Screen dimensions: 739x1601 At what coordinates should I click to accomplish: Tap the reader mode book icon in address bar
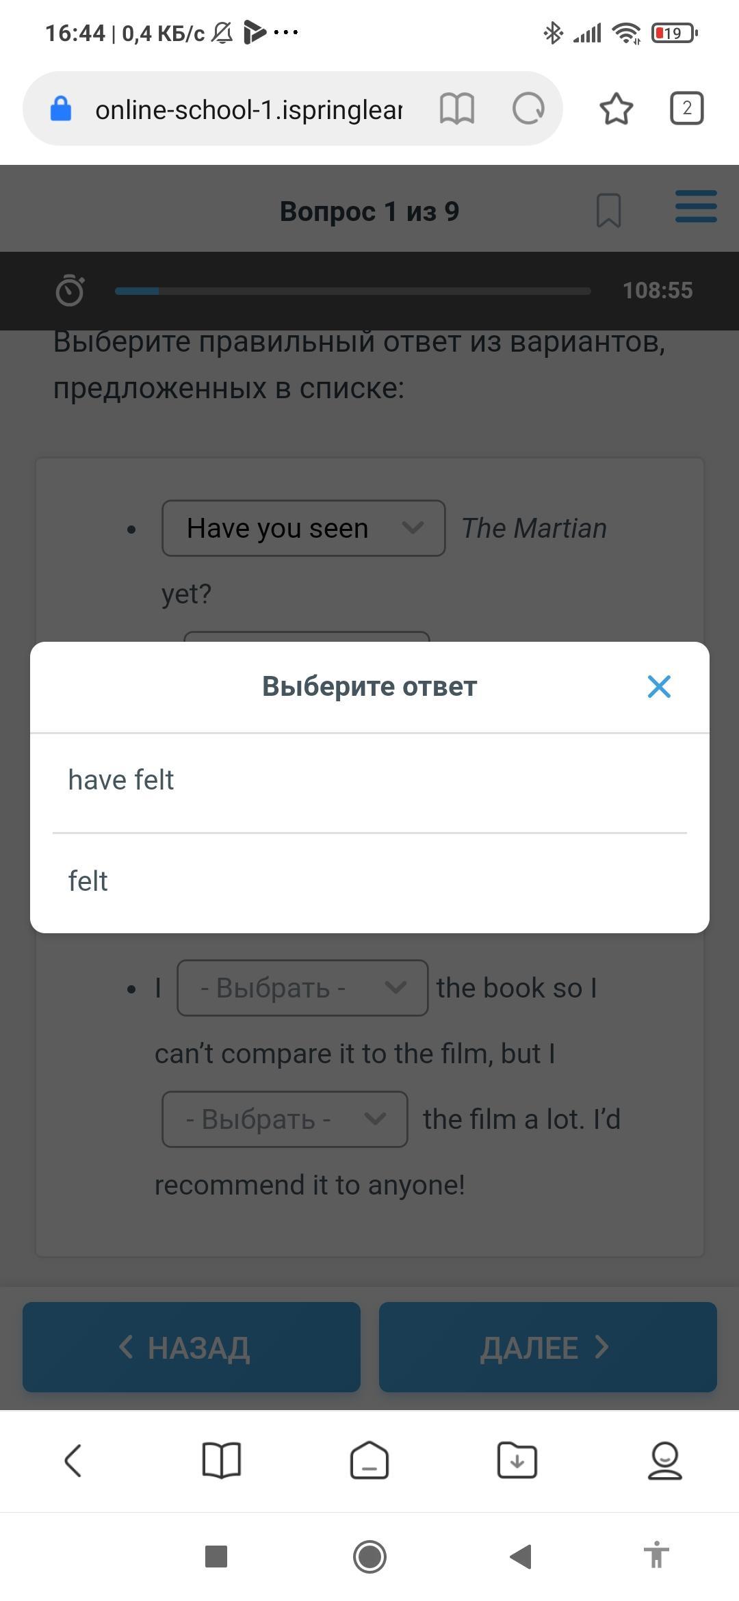[456, 109]
